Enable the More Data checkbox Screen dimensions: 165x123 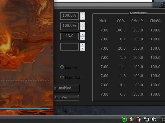(x=62, y=77)
